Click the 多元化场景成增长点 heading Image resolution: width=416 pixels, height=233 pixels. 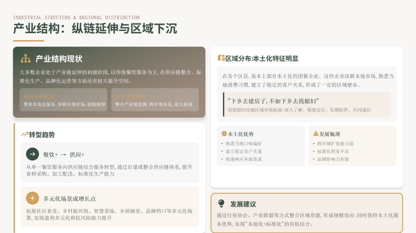69,198
